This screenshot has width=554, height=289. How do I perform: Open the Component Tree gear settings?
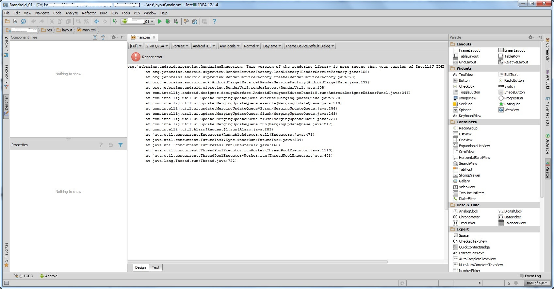(114, 37)
